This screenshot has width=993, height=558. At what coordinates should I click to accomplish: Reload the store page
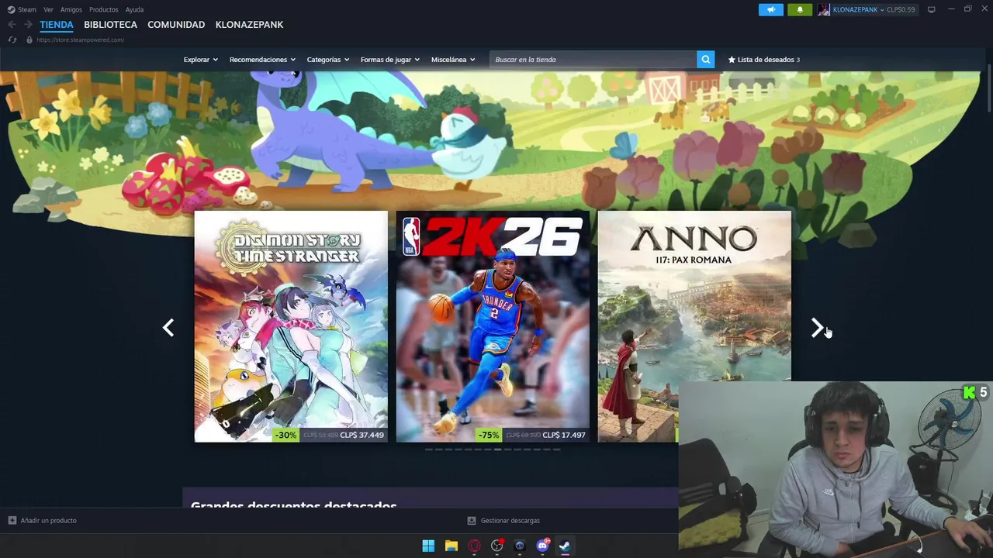point(12,40)
